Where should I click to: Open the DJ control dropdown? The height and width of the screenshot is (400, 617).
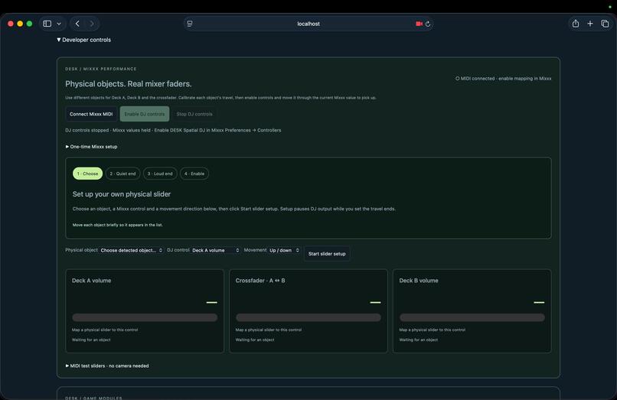(x=215, y=250)
